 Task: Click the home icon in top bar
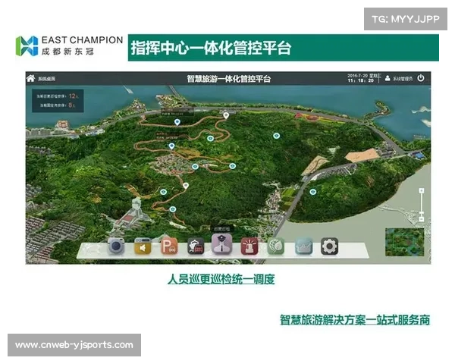(x=30, y=78)
